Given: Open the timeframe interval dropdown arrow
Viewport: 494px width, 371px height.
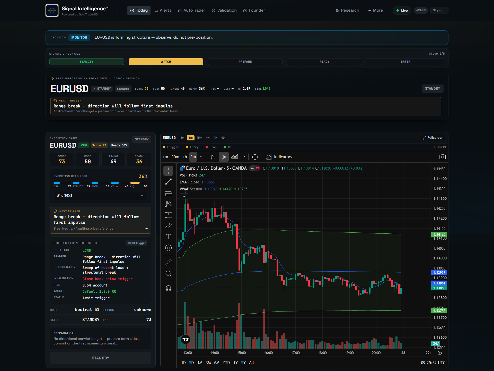Looking at the screenshot, I should click(201, 157).
